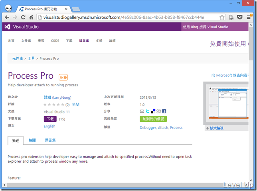Follow the 工具 breadcrumb link
The width and height of the screenshot is (257, 191).
(31, 58)
